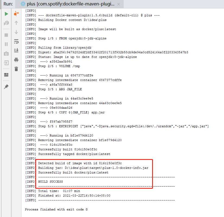Screen dimensions: 224x217
Task: Pin the Run tab
Action: click(6, 87)
